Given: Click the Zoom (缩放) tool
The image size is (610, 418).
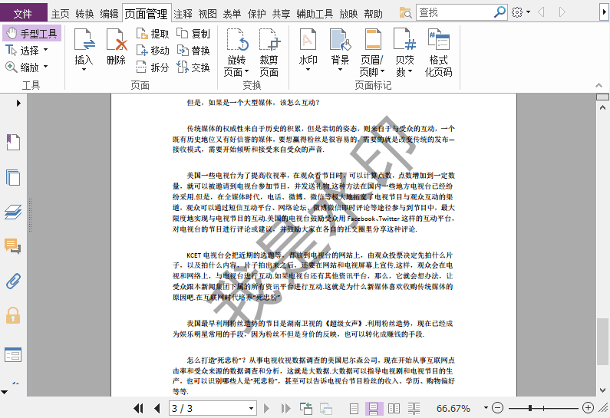Looking at the screenshot, I should click(x=21, y=67).
